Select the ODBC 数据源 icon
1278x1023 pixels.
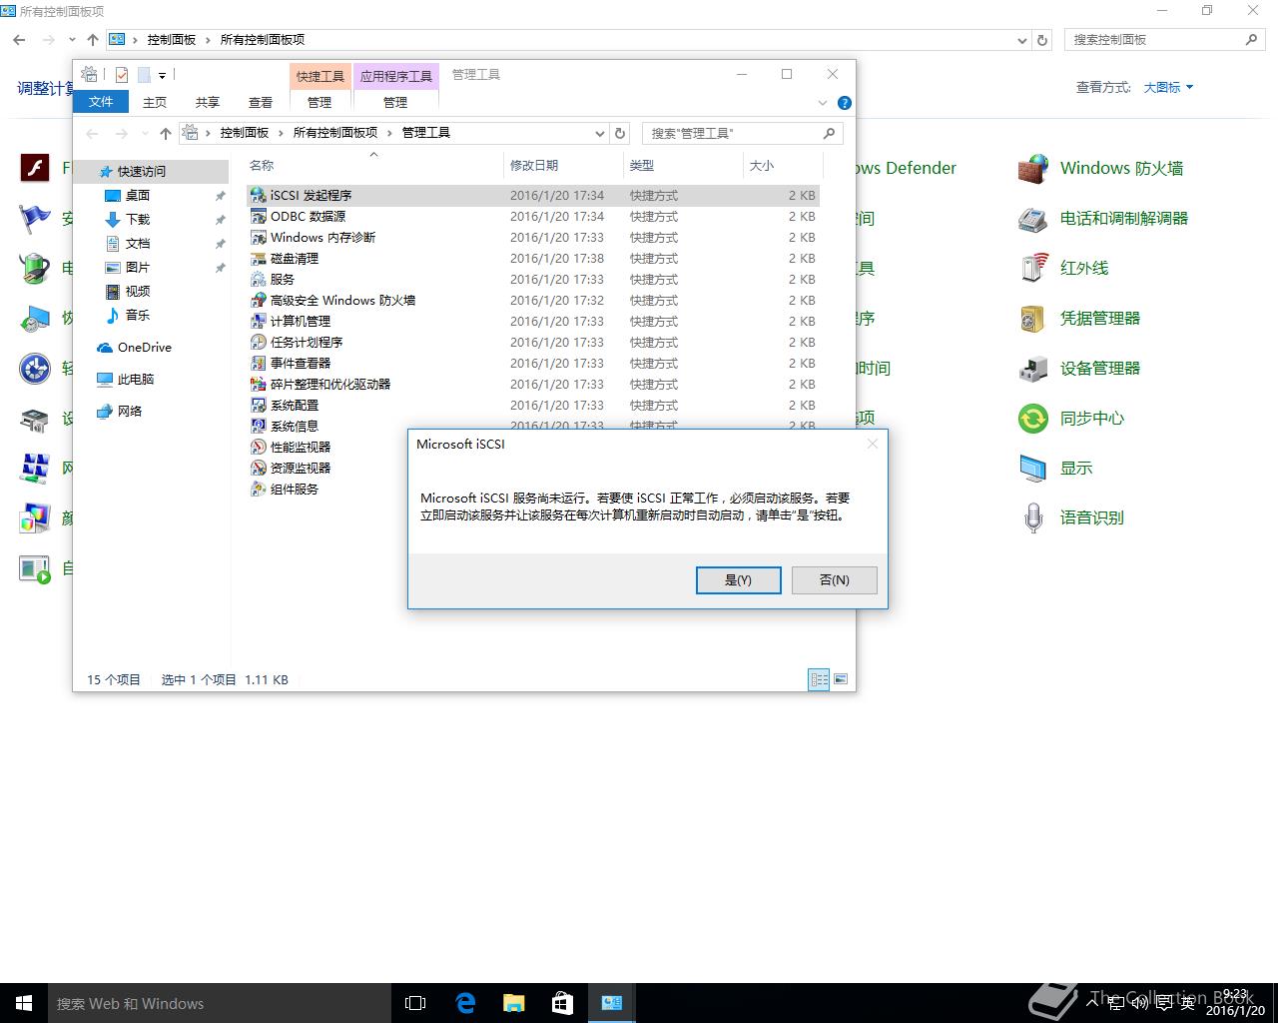[259, 216]
